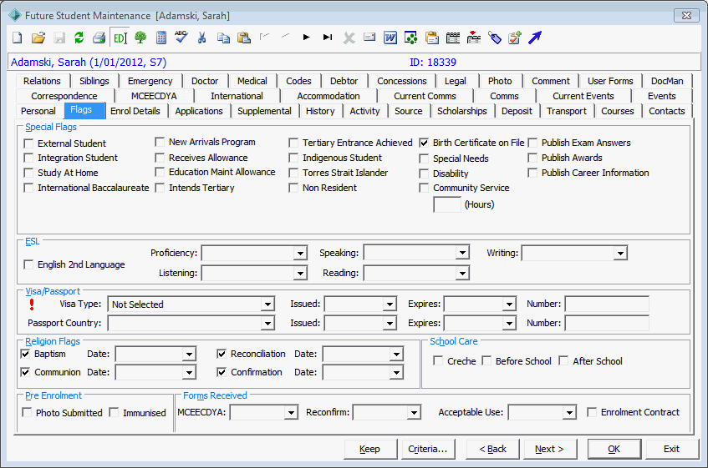Image resolution: width=708 pixels, height=468 pixels.
Task: Click the clapperboard icon
Action: 453,38
